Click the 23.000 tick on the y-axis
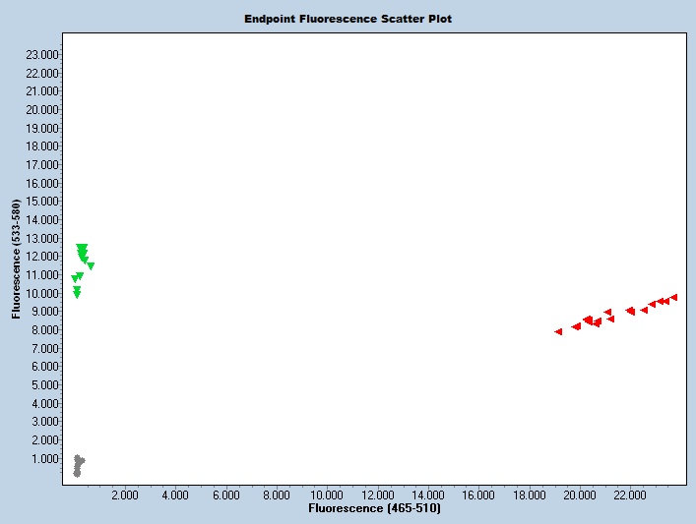696x524 pixels. (x=44, y=54)
